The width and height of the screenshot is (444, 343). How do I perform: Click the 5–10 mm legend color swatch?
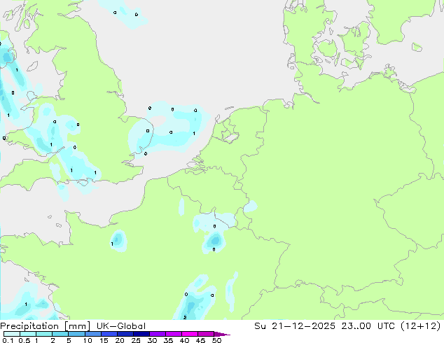[76, 334]
